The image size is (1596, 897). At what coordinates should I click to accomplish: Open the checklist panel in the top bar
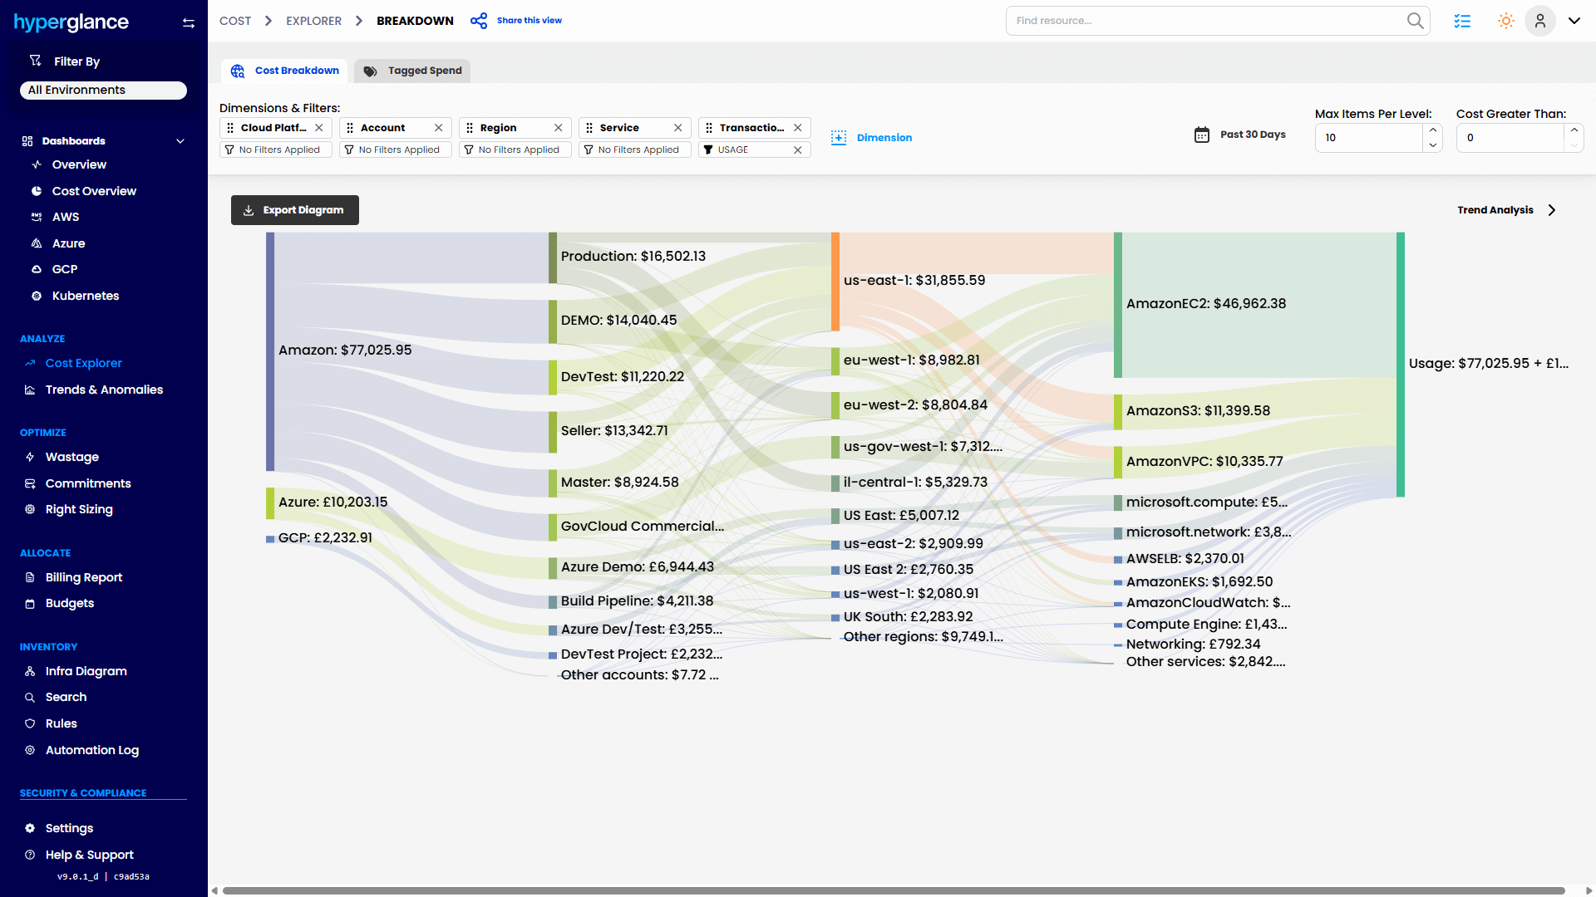(x=1463, y=21)
